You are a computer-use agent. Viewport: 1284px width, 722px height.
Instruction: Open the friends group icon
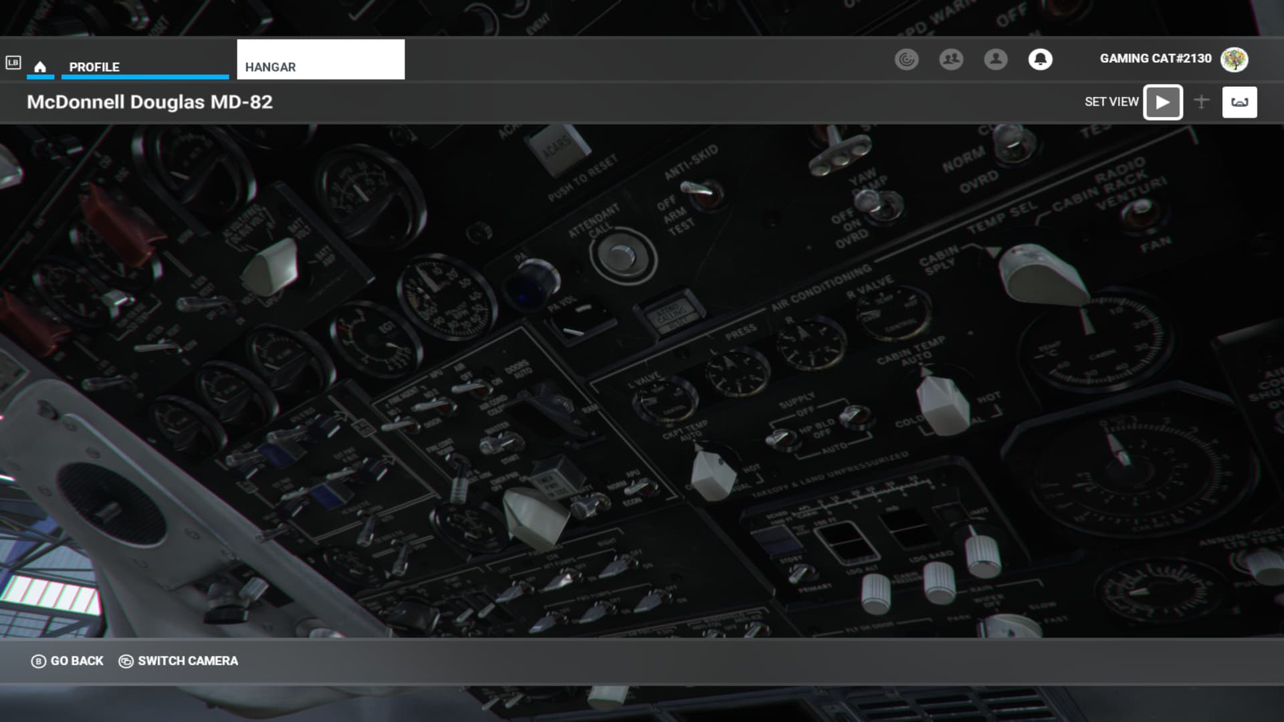[x=951, y=59]
